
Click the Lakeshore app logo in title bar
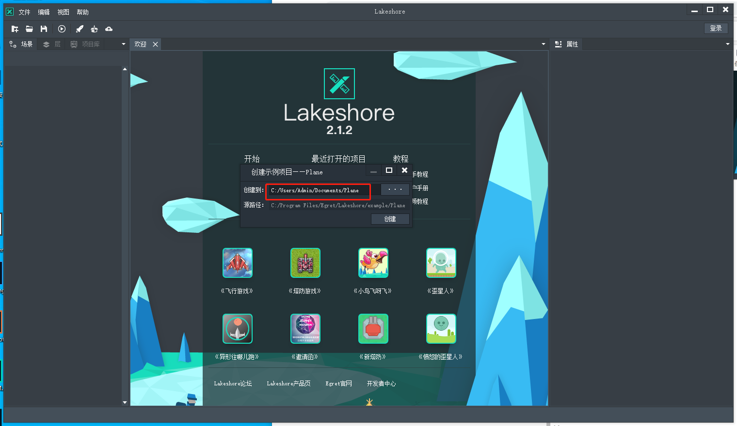click(10, 12)
